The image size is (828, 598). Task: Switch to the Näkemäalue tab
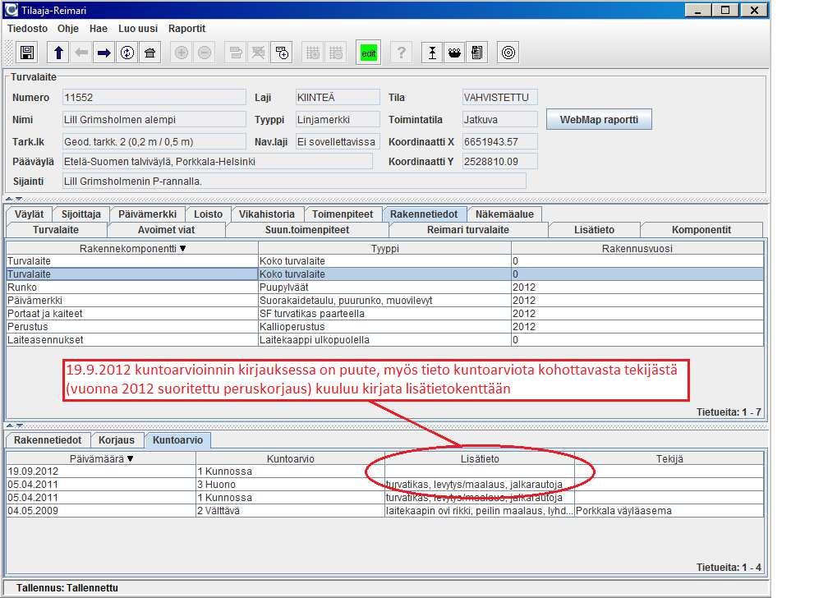coord(504,214)
